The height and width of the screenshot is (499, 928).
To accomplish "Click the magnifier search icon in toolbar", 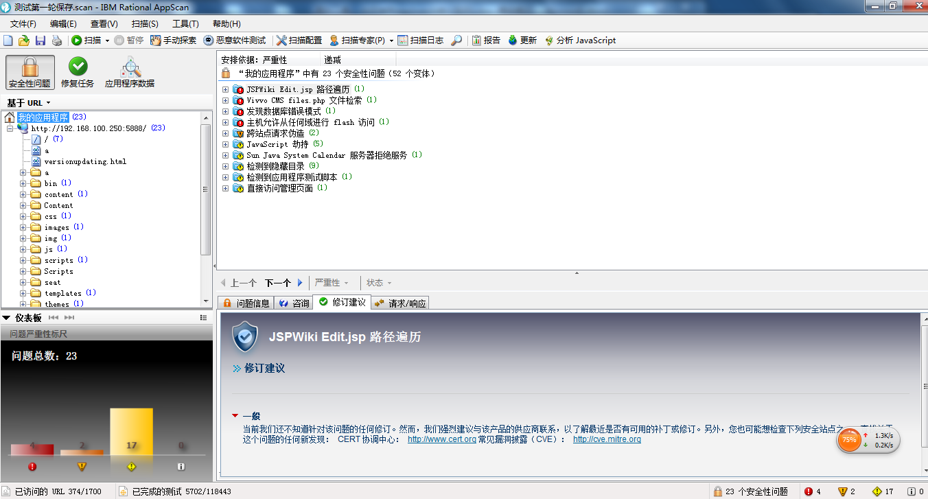I will (456, 40).
